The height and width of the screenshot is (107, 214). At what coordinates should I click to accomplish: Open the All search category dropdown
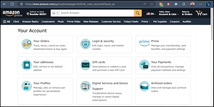55,13
